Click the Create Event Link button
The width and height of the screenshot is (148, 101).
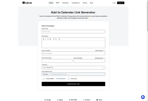(x=73, y=84)
